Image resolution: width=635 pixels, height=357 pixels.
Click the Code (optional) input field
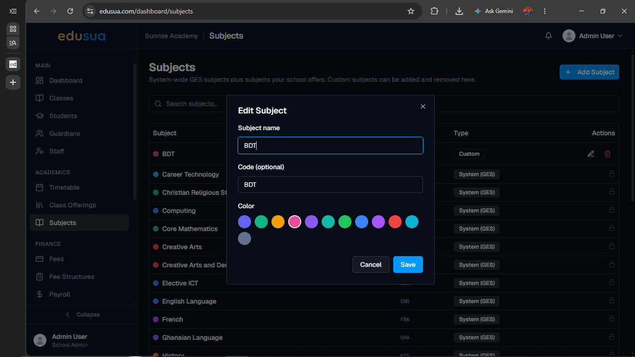click(331, 185)
